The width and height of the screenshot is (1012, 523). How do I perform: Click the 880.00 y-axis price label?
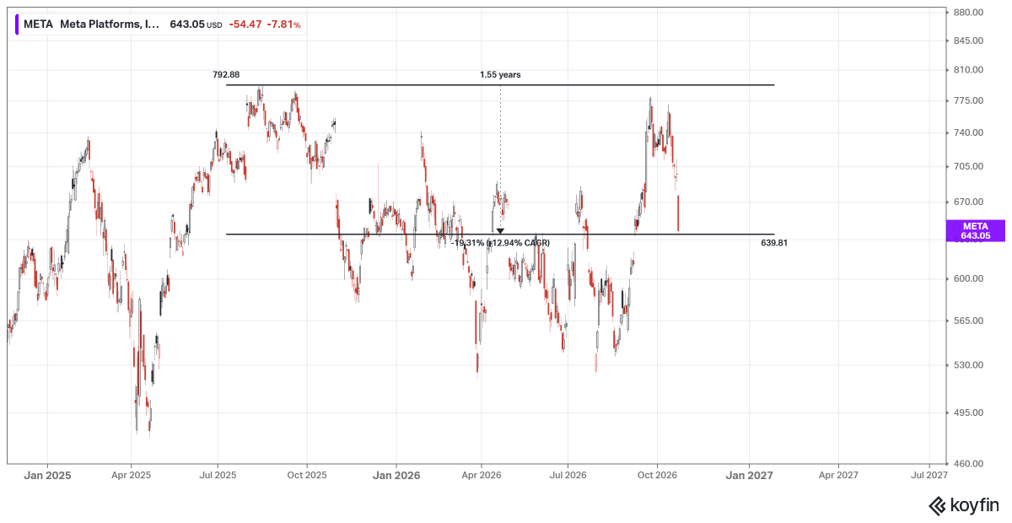point(968,12)
